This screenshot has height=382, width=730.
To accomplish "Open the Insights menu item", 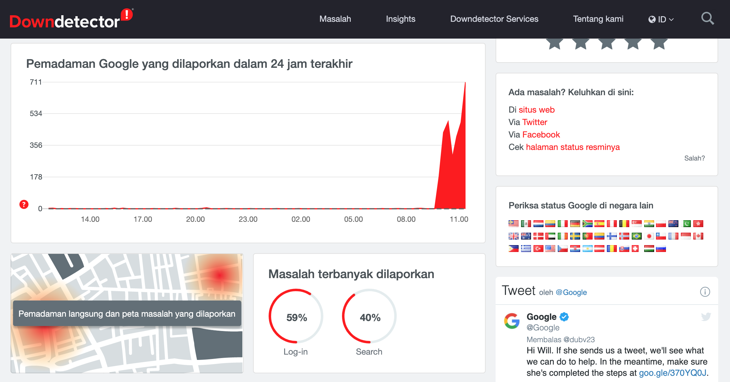I will (400, 19).
